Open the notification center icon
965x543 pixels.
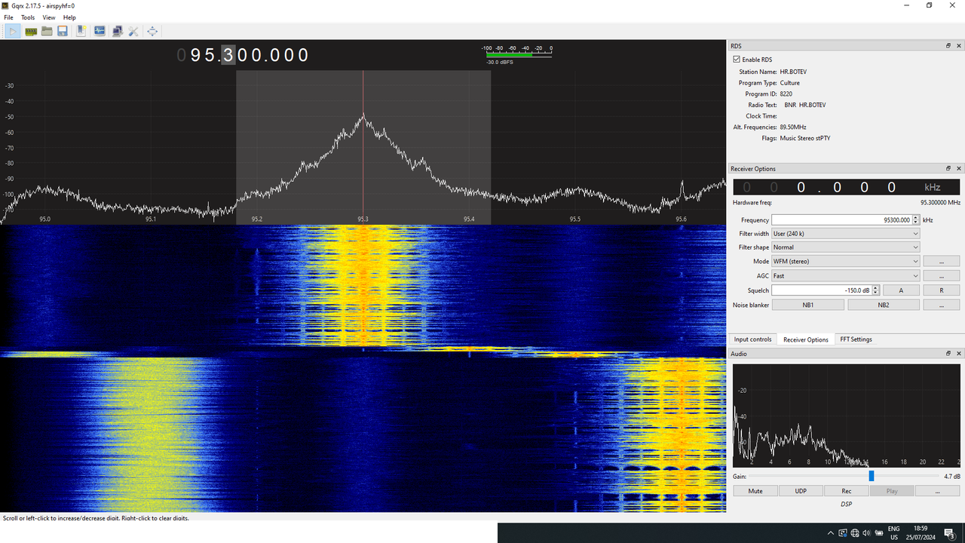pyautogui.click(x=949, y=533)
